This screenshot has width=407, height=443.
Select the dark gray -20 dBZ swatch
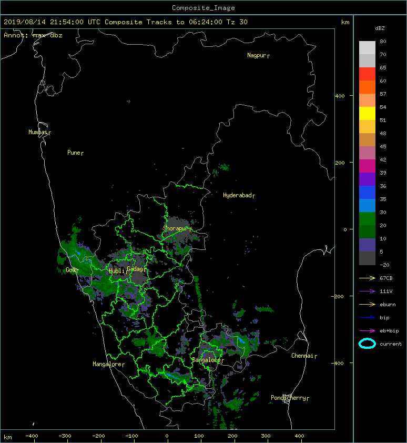(x=367, y=258)
